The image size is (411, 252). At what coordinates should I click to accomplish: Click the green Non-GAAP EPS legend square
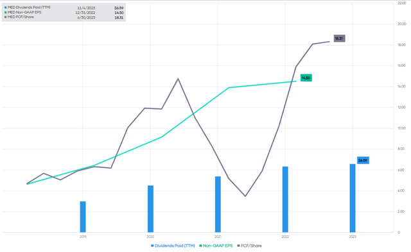coord(200,246)
